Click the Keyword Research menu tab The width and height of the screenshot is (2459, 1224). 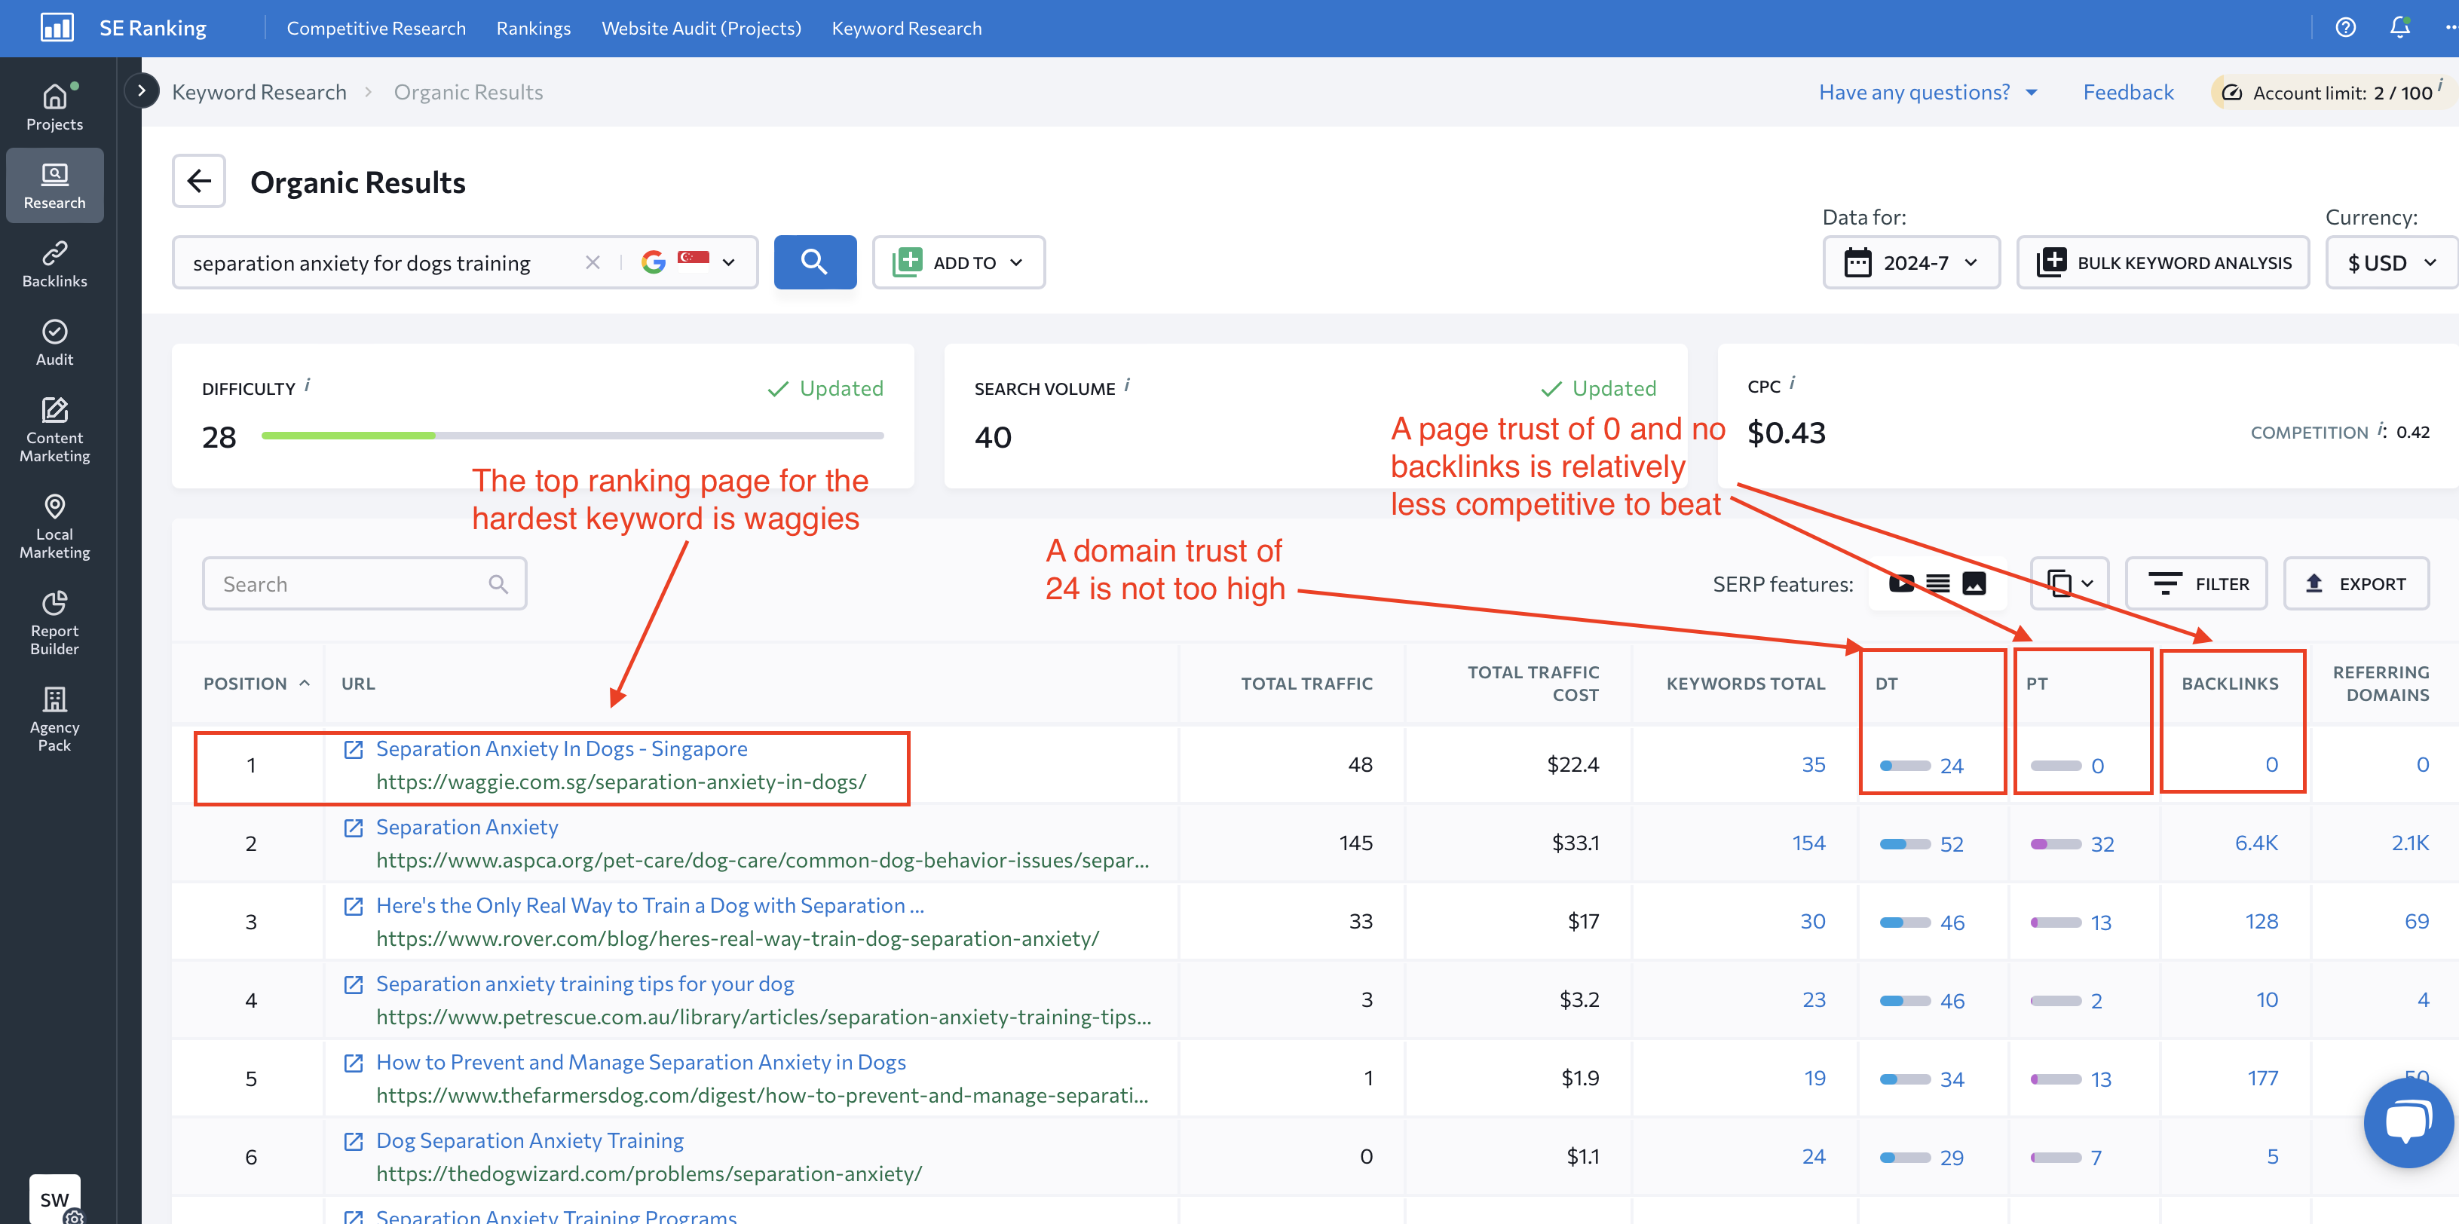point(906,26)
